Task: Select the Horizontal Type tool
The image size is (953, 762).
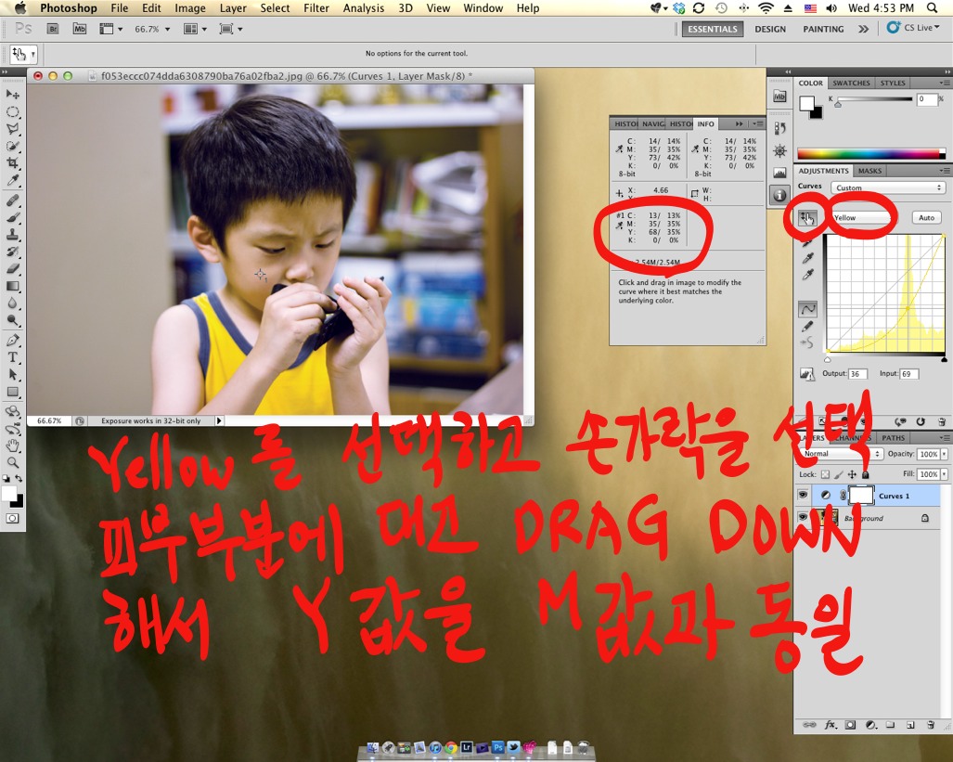Action: point(13,357)
